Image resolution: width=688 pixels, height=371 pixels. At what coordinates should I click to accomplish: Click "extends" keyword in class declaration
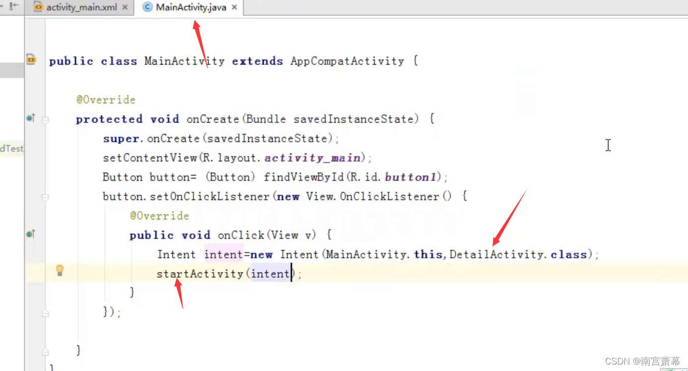(x=258, y=61)
